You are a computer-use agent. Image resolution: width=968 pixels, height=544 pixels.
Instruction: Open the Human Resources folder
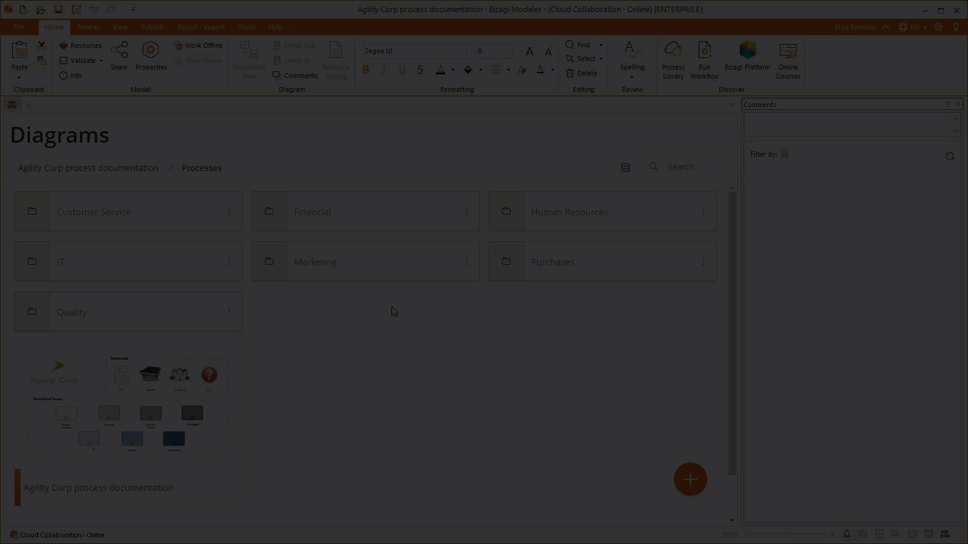(603, 212)
